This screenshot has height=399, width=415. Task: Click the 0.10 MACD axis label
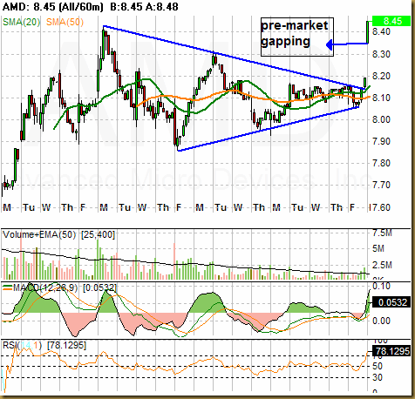tap(381, 287)
